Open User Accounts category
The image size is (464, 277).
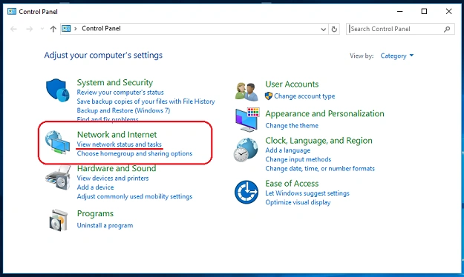tap(292, 84)
